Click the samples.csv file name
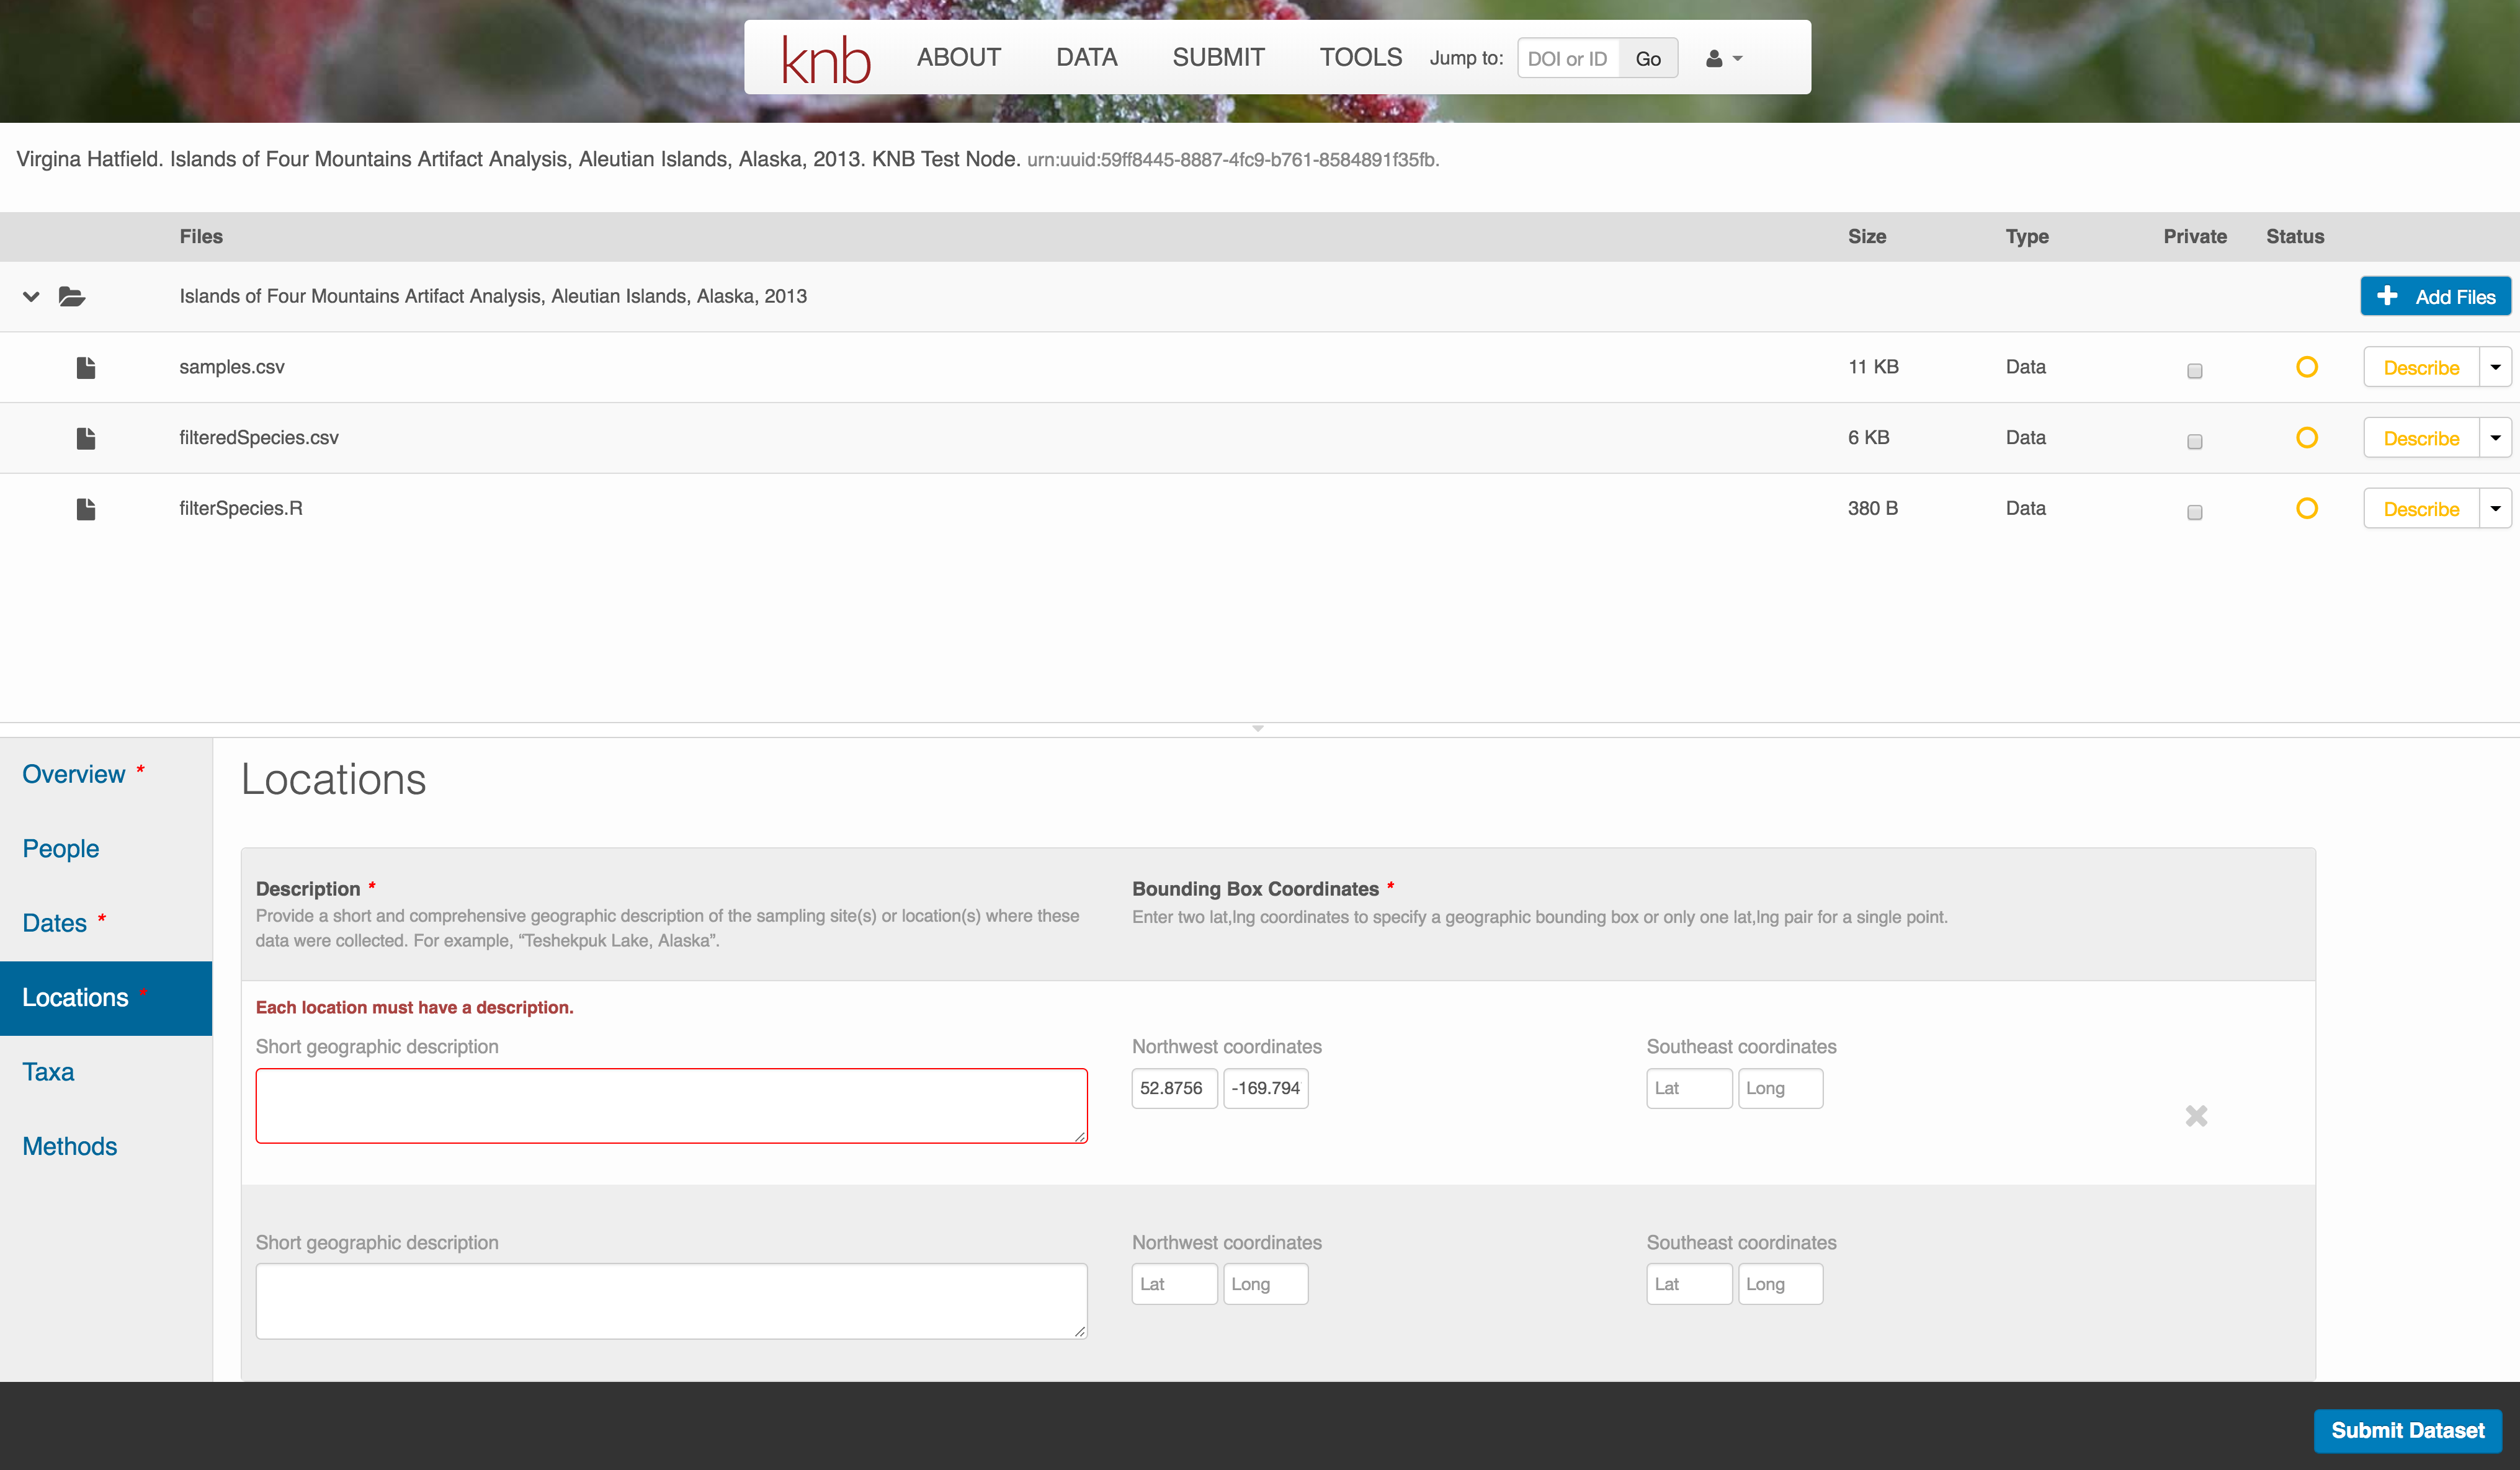The width and height of the screenshot is (2520, 1470). (232, 367)
